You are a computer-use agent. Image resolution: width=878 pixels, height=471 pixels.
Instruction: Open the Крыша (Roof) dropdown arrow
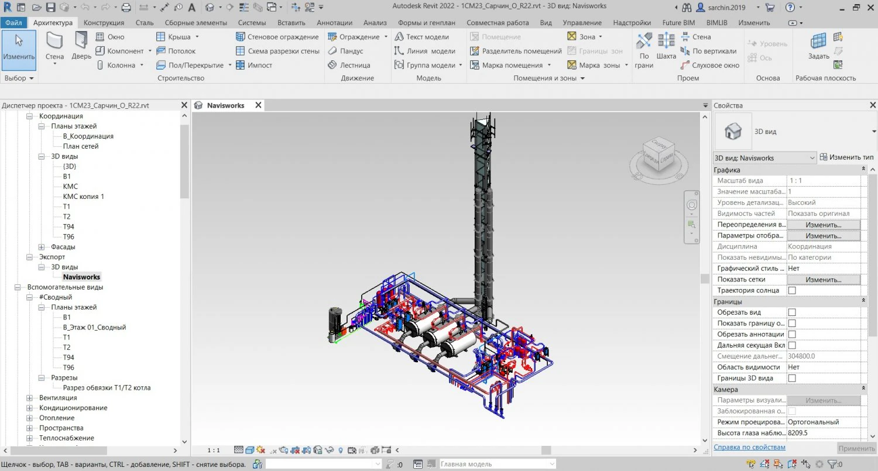point(197,37)
